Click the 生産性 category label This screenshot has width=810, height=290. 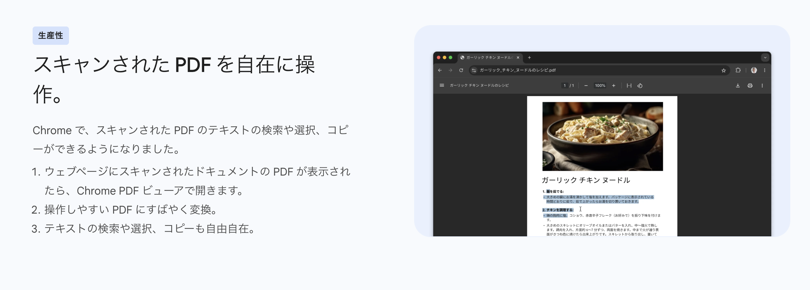pyautogui.click(x=51, y=36)
